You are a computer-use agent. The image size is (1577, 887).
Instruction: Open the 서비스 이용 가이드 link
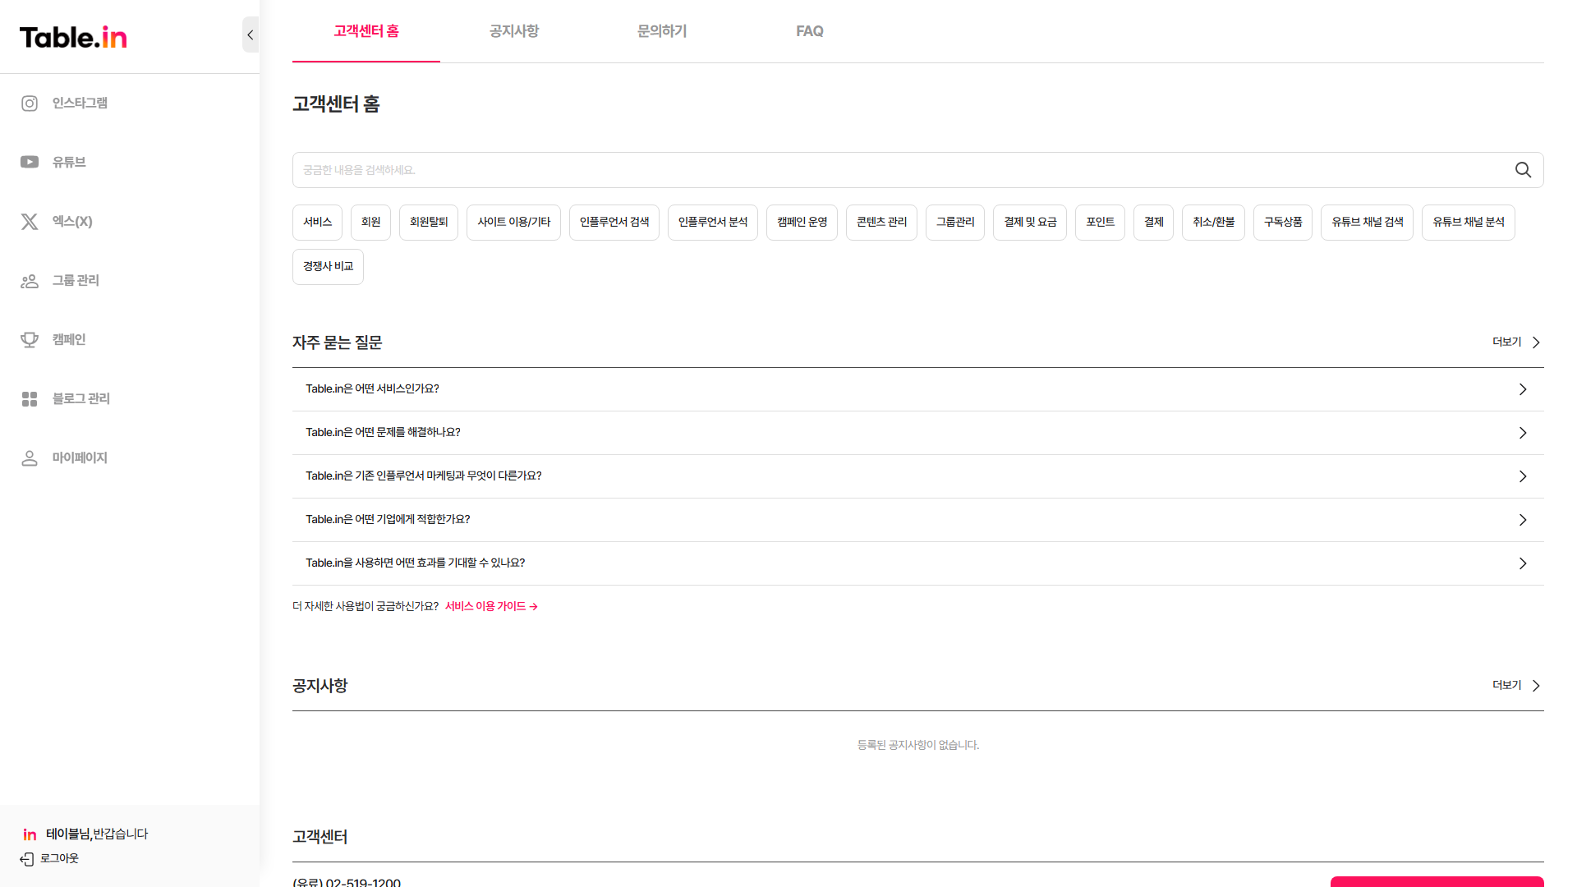click(491, 607)
